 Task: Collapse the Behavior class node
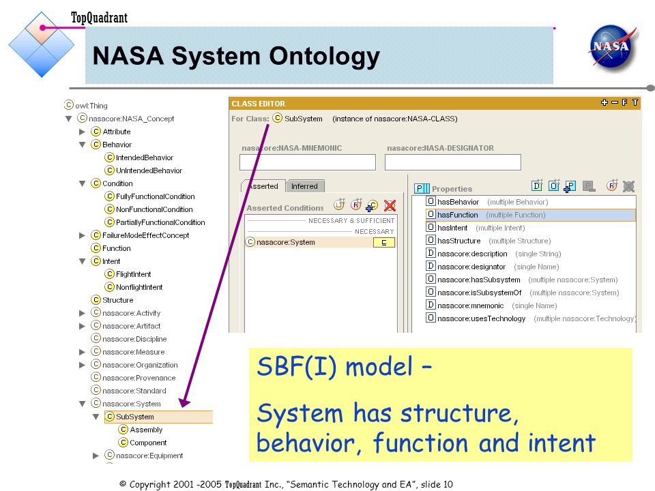(83, 145)
